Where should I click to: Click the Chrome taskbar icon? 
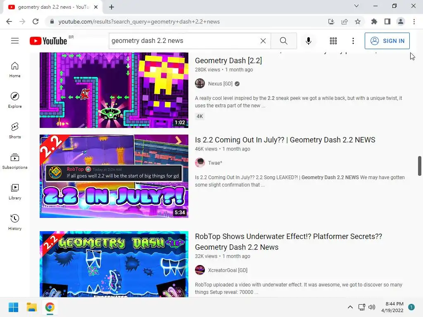tap(50, 307)
